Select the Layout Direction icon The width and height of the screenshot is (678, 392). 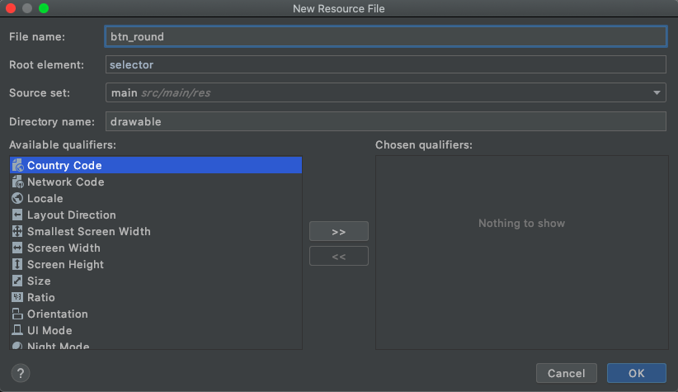tap(17, 215)
